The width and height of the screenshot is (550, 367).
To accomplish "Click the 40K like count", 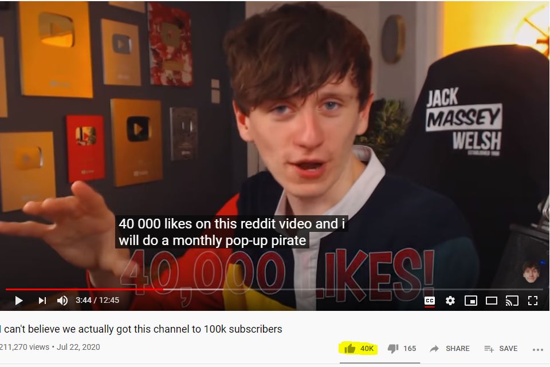I will [367, 349].
